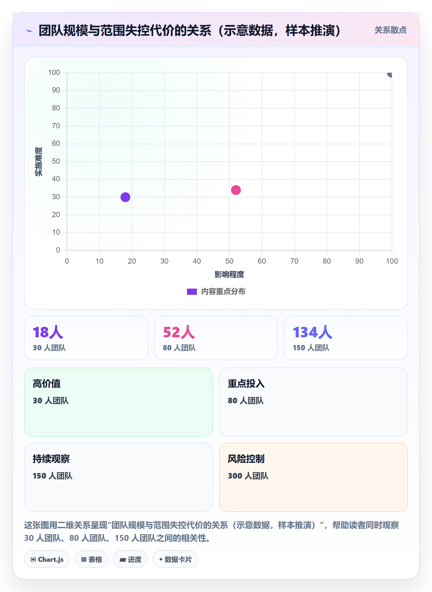The width and height of the screenshot is (432, 592).
Task: Select the 持续观察 quadrant card
Action: 118,477
